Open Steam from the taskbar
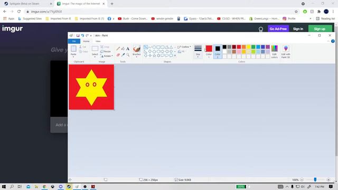Image resolution: width=338 pixels, height=190 pixels. [x=69, y=186]
